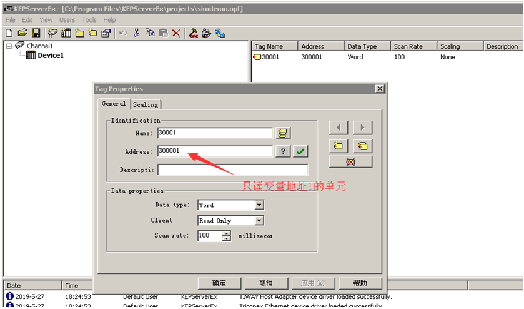
Task: Save the project using floppy icon
Action: (x=36, y=33)
